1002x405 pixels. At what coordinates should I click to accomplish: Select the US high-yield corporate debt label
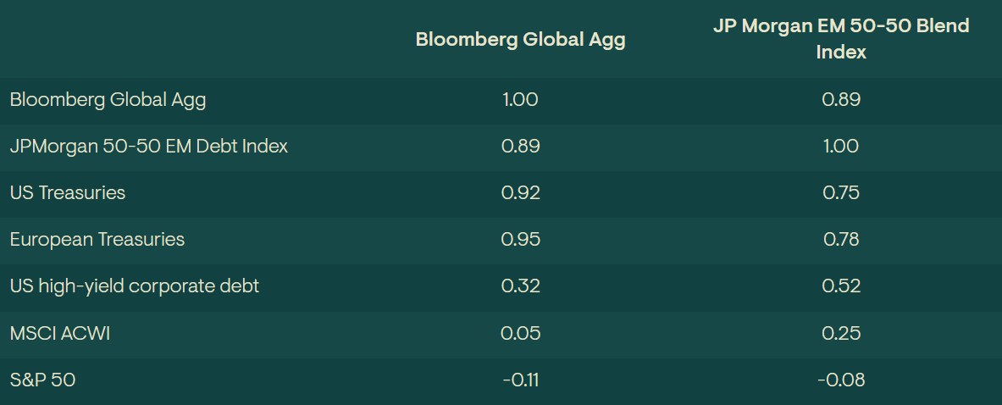pos(135,286)
